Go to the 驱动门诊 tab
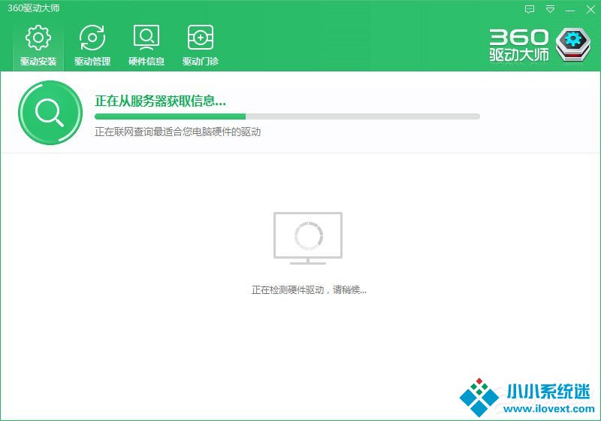 201,45
